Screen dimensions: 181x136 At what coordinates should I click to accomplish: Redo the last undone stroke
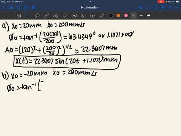[148, 8]
